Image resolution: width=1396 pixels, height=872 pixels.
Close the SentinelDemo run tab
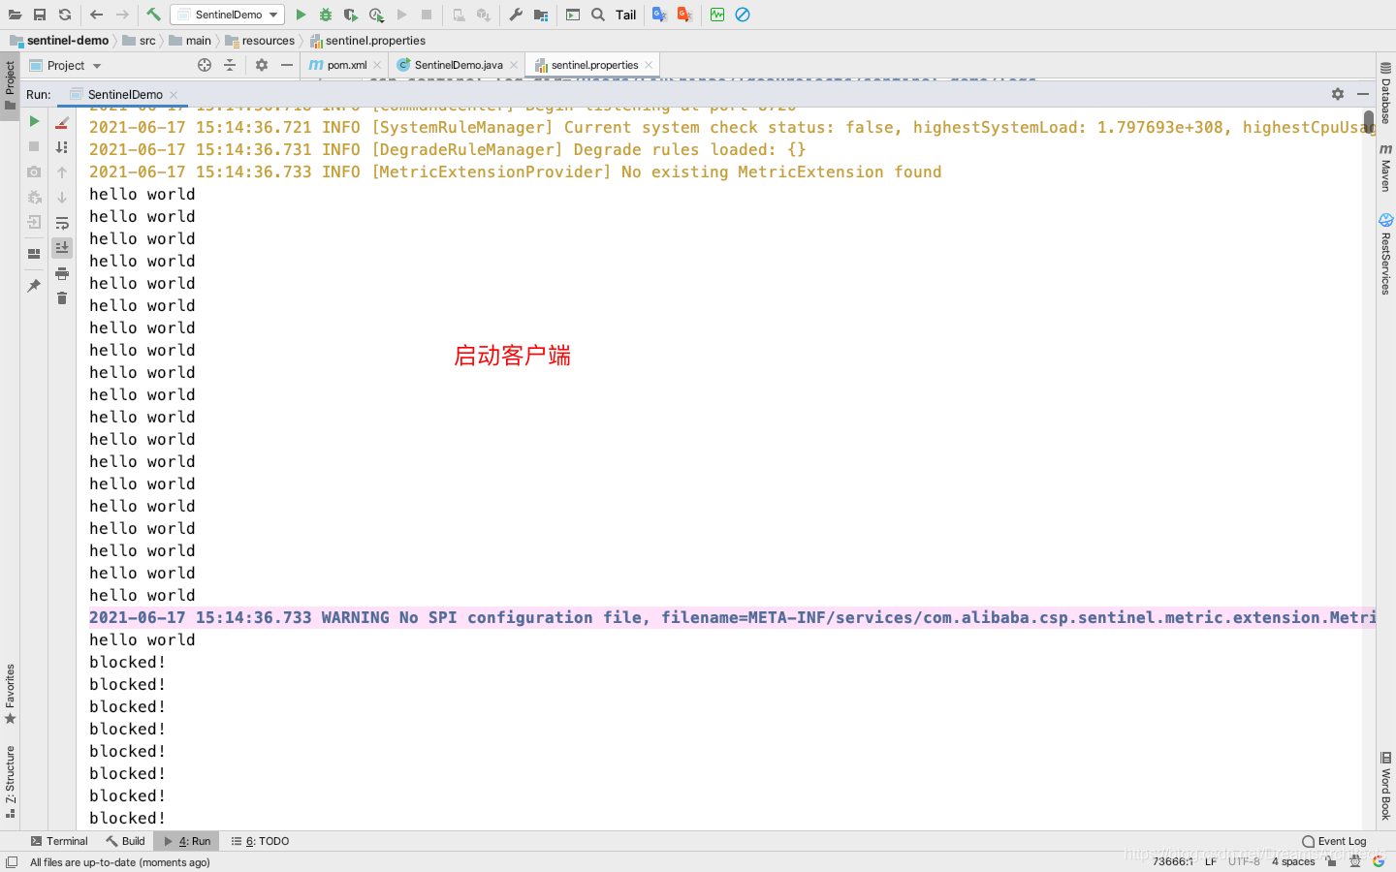click(174, 95)
